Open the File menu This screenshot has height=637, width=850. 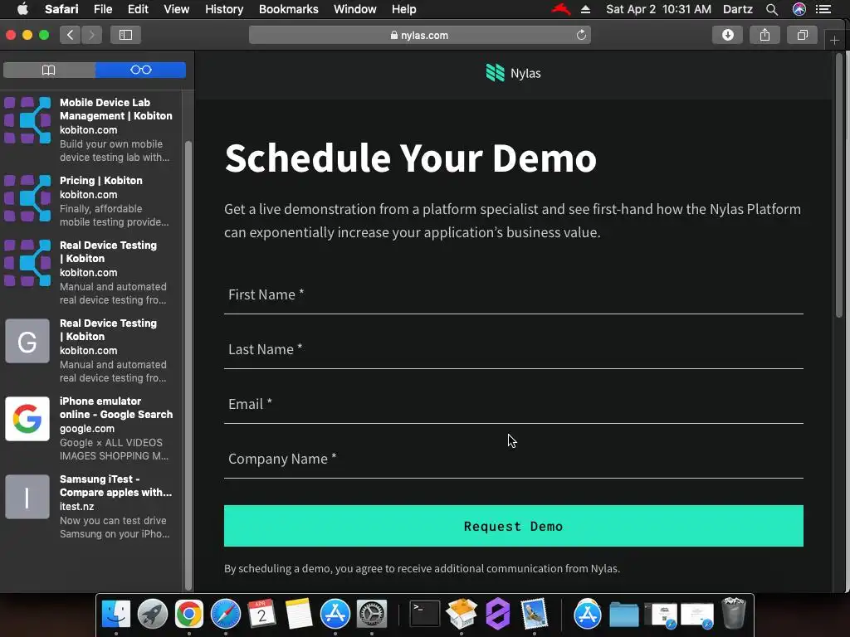coord(102,9)
